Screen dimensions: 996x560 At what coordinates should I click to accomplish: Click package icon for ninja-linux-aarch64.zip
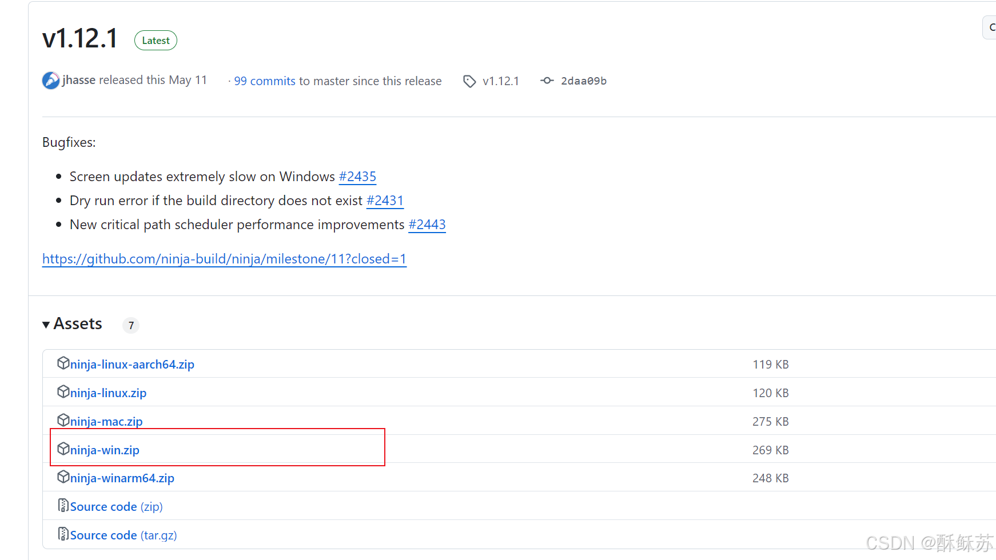63,363
